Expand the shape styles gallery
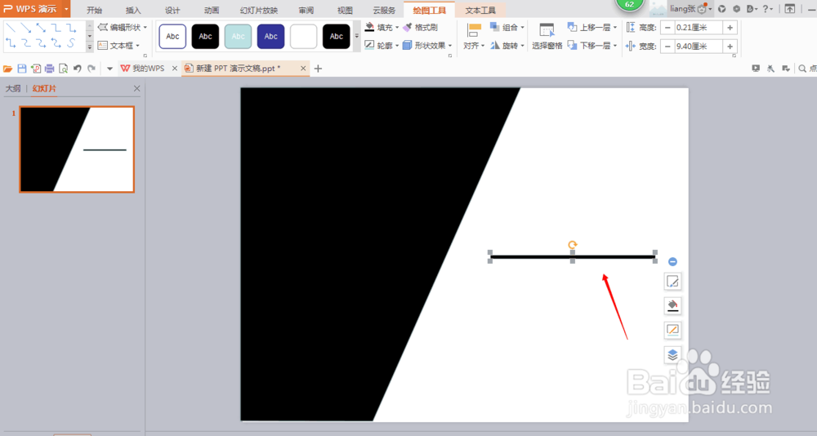817x436 pixels. pos(357,37)
